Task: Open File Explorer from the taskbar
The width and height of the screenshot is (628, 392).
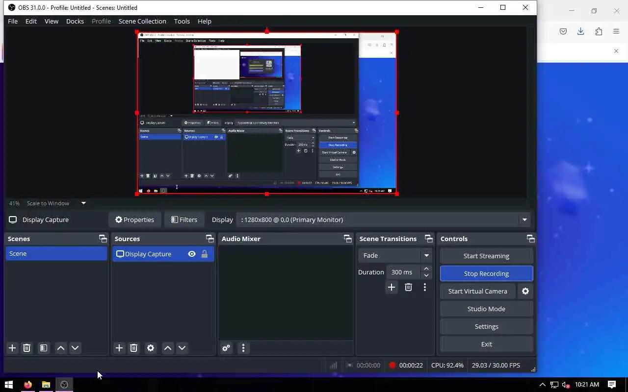Action: point(46,385)
